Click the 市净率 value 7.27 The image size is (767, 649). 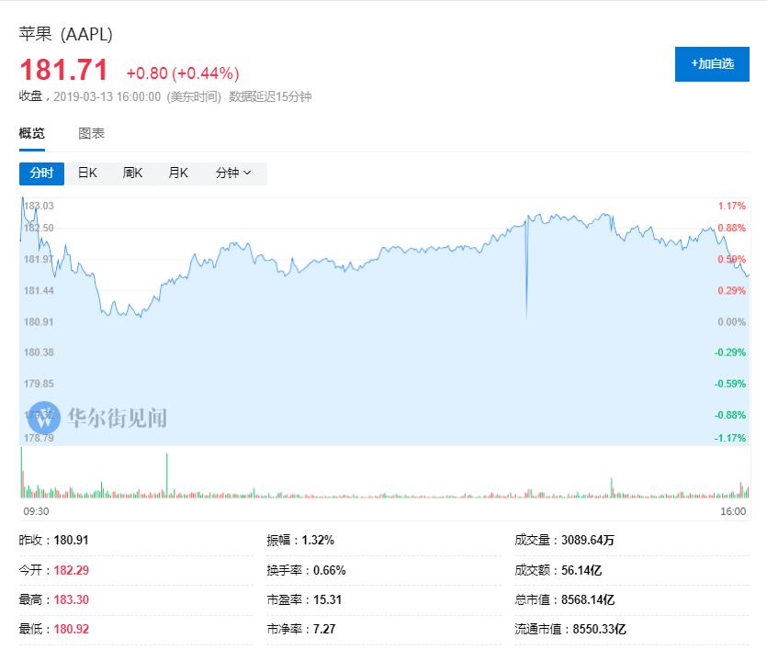point(324,629)
